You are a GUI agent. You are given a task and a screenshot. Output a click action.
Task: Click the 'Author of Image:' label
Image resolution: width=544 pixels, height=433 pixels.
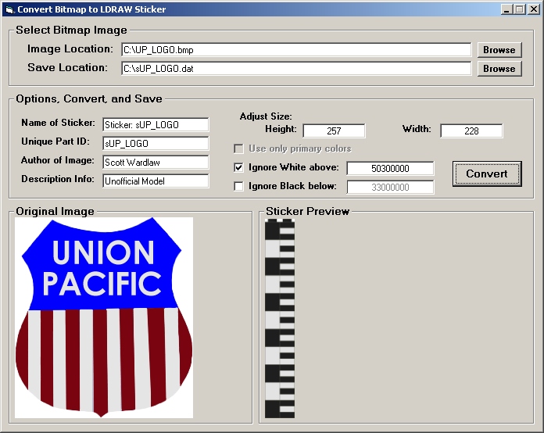(x=58, y=160)
